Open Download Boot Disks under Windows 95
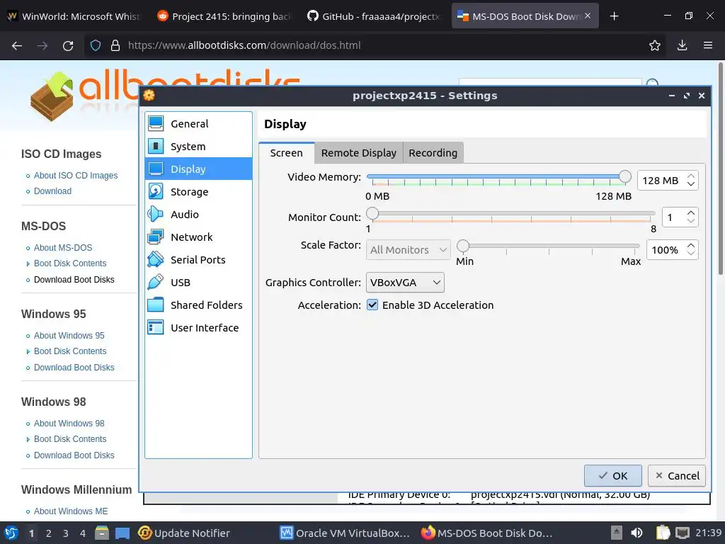This screenshot has width=725, height=544. pos(74,368)
